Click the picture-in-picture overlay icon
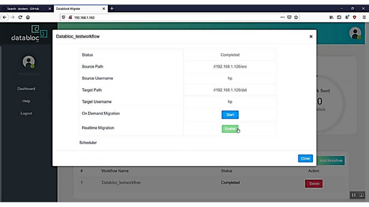 point(362,195)
